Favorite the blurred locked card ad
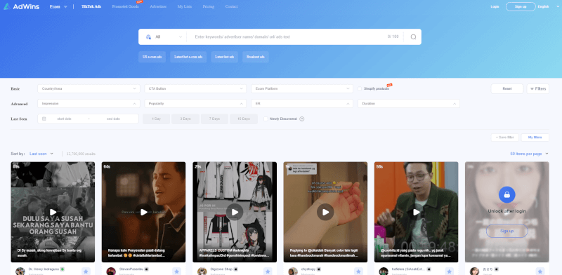This screenshot has width=562, height=275. 540,271
